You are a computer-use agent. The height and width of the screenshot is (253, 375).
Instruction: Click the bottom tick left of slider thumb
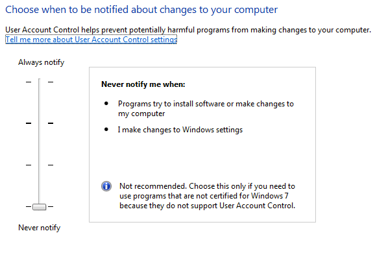click(x=29, y=206)
